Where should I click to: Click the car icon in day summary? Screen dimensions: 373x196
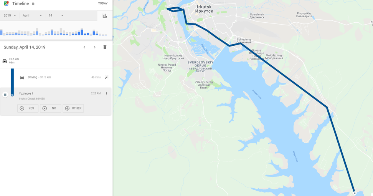pos(5,61)
